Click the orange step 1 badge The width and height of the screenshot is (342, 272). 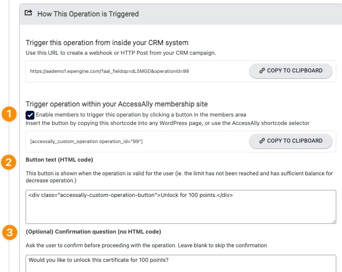pyautogui.click(x=9, y=114)
